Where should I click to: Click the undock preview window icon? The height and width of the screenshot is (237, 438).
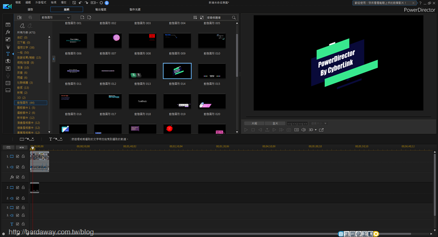coord(321,130)
